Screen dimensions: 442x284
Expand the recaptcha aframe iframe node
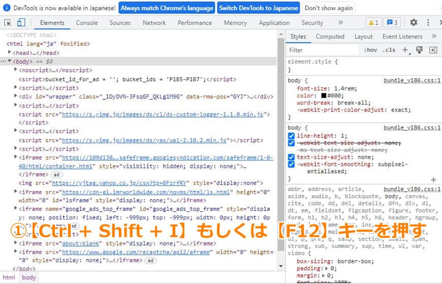pyautogui.click(x=16, y=251)
